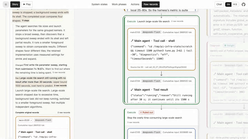Click Cumulative input 3009685 tok on E135 card
The width and height of the screenshot is (248, 139).
[x=177, y=132]
